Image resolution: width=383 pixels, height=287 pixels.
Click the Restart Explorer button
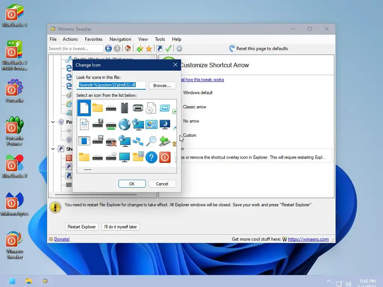(82, 227)
